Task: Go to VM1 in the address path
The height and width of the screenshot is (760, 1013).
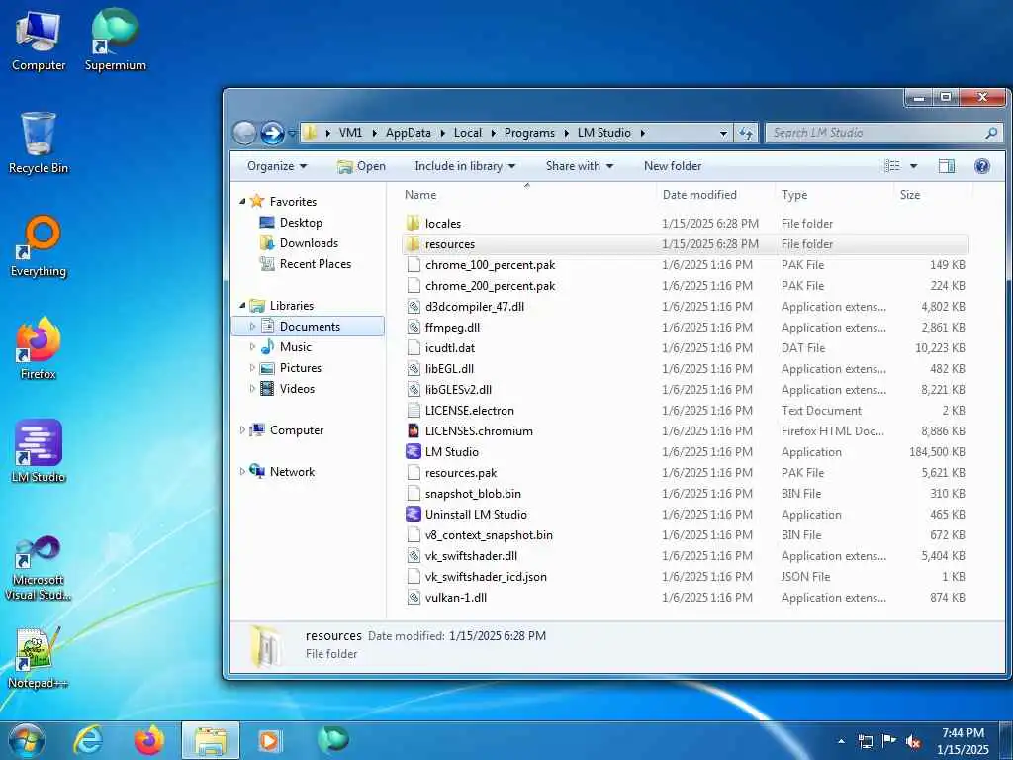Action: (350, 133)
